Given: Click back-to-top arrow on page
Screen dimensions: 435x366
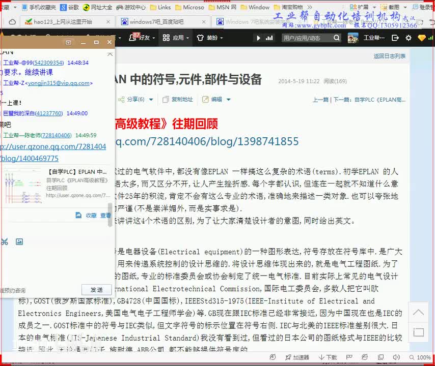Looking at the screenshot, I should [x=418, y=313].
